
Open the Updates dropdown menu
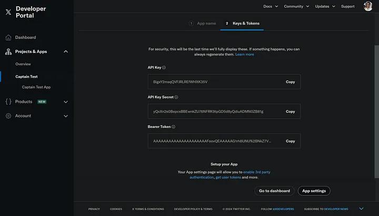point(325,6)
